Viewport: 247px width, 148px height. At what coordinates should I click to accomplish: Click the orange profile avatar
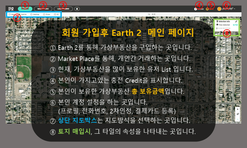click(x=219, y=9)
